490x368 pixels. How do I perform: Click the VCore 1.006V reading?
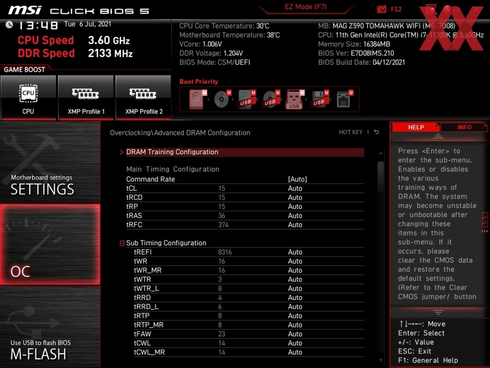[x=201, y=44]
